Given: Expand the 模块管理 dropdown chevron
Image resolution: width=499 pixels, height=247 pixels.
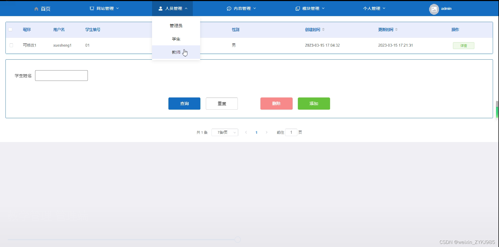Looking at the screenshot, I should click(323, 8).
